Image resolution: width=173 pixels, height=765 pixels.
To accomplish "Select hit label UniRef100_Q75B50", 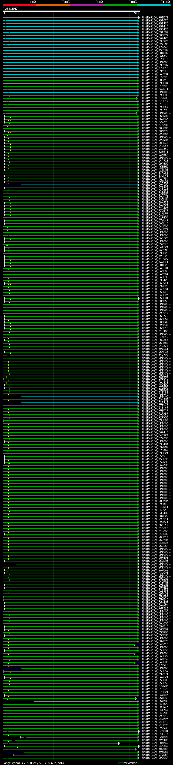I will click(x=155, y=388).
